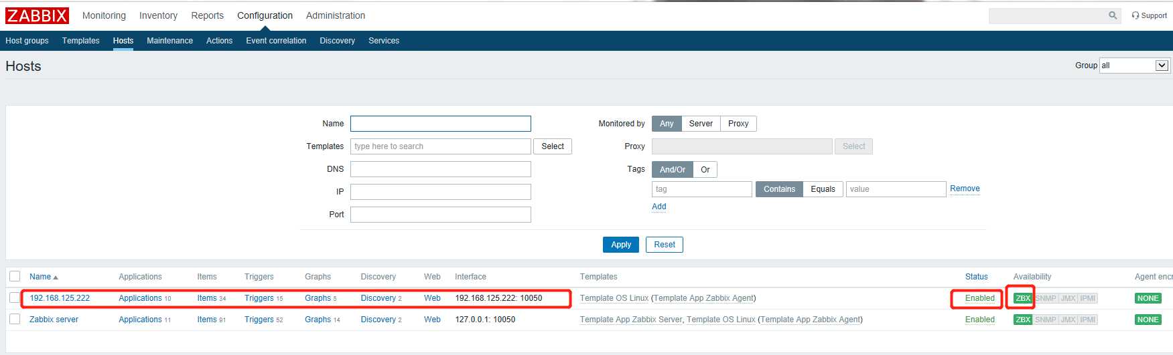Open Zabbix server host link

[x=54, y=320]
